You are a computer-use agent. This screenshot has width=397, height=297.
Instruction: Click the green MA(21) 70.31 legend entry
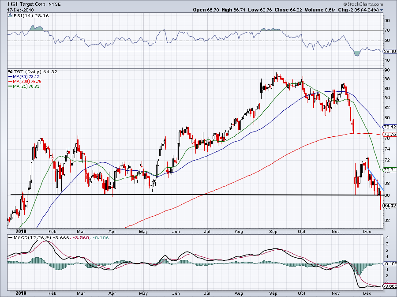coord(24,86)
